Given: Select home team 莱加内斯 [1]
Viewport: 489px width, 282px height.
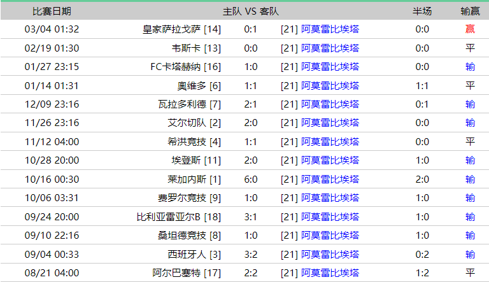Looking at the screenshot, I should (194, 179).
